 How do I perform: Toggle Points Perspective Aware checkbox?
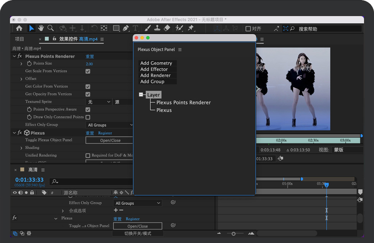click(88, 110)
